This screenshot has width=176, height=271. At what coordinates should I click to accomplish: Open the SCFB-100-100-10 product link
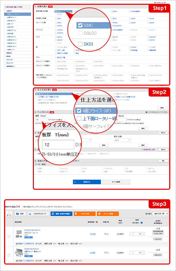point(32,249)
